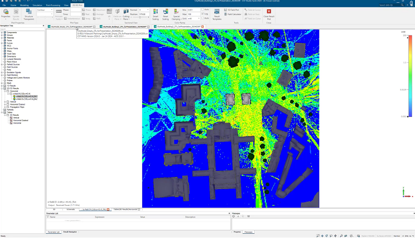The height and width of the screenshot is (238, 415).
Task: Open Special Clamping options
Action: coord(177,13)
